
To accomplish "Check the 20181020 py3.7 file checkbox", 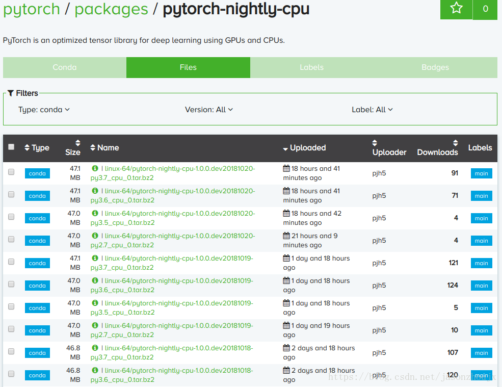I will coord(11,172).
